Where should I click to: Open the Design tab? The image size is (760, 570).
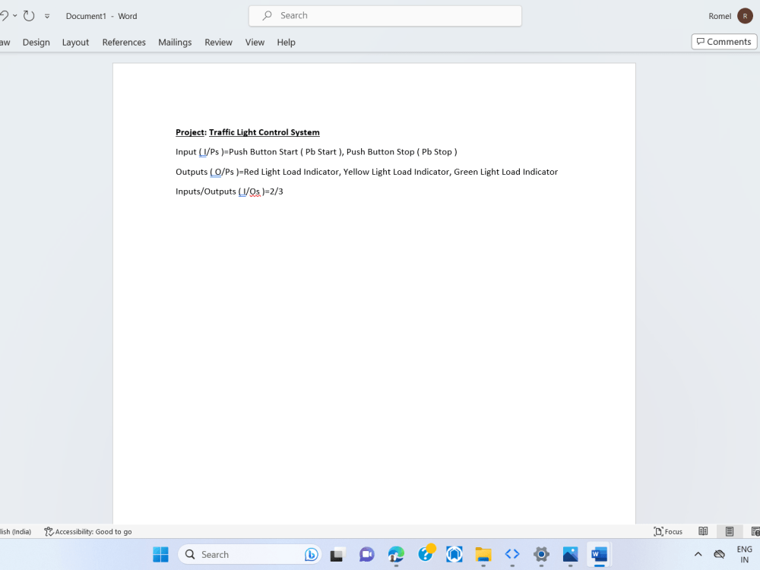pos(36,42)
